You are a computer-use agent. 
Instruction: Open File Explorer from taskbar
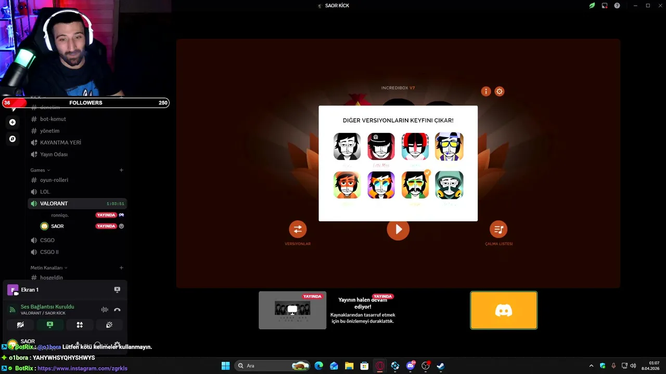click(349, 366)
